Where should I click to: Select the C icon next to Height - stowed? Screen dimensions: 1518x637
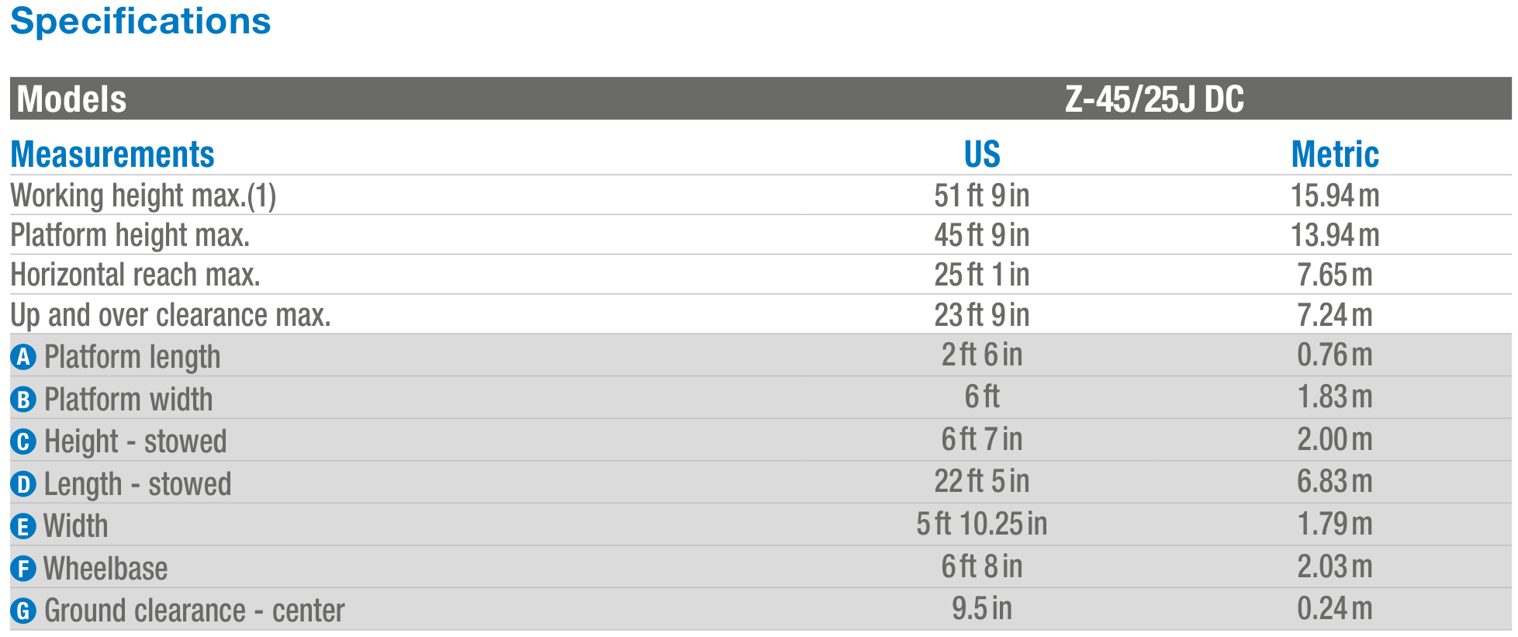click(23, 441)
